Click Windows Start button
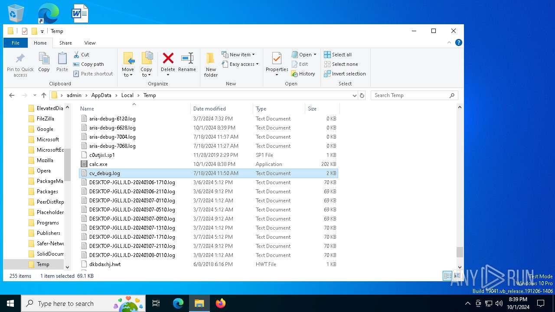 (x=10, y=303)
